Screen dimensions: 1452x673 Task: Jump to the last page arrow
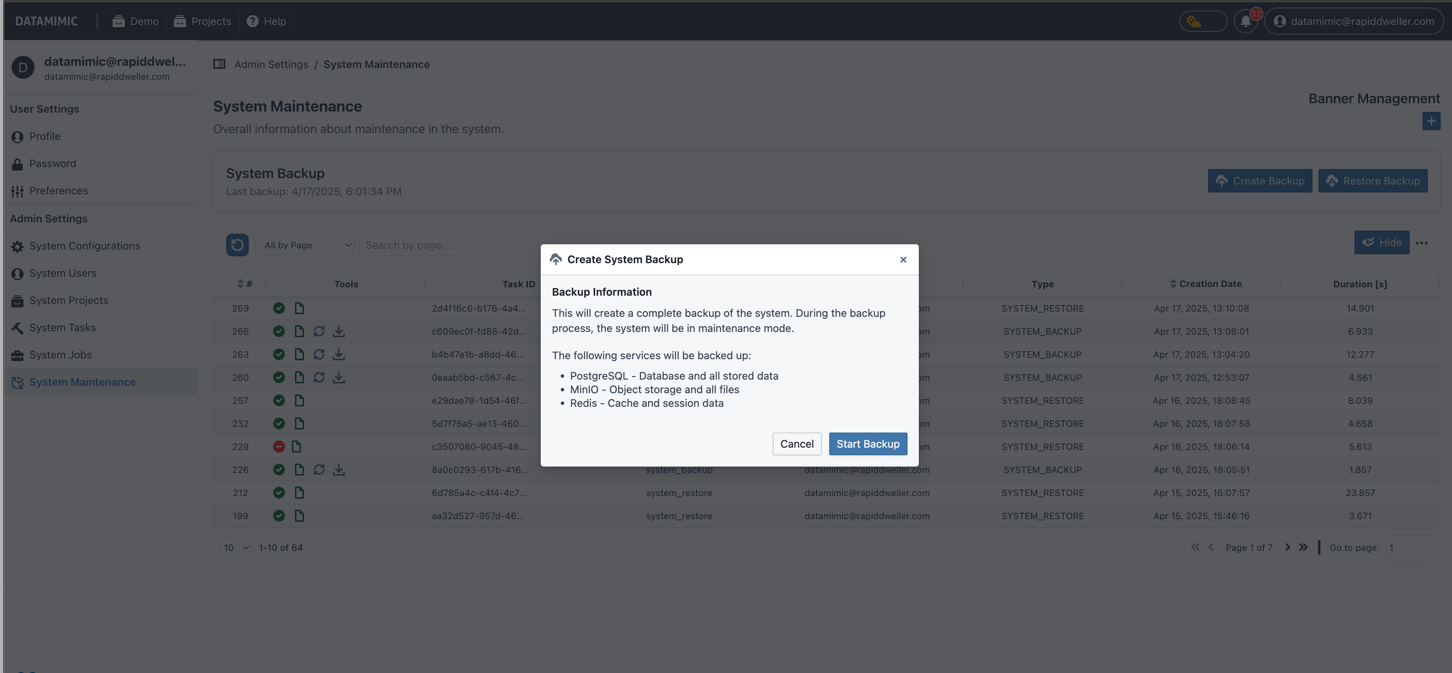[1303, 547]
